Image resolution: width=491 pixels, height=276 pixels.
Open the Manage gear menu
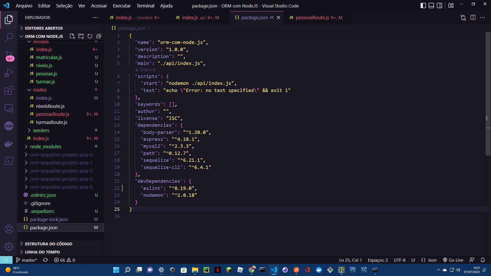coord(9,247)
